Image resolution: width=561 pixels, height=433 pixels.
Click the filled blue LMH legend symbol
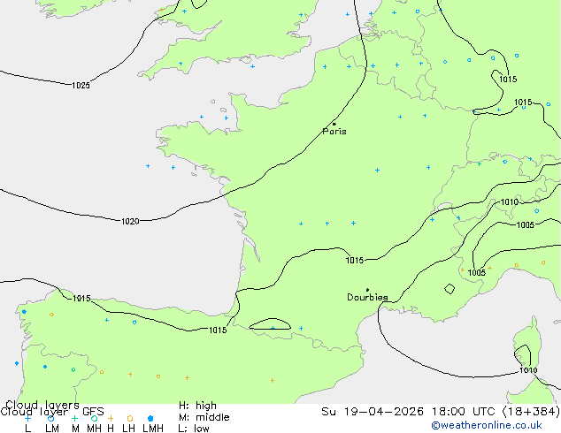coord(150,418)
